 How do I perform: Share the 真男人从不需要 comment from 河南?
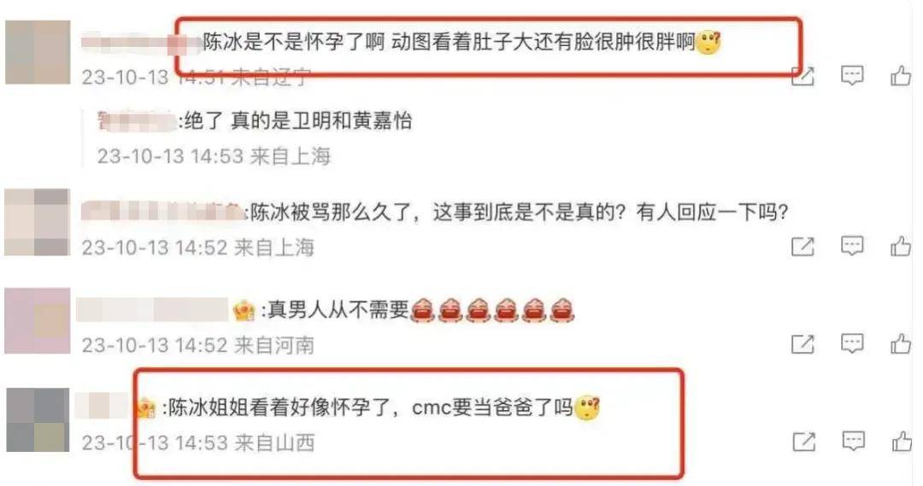coord(802,344)
